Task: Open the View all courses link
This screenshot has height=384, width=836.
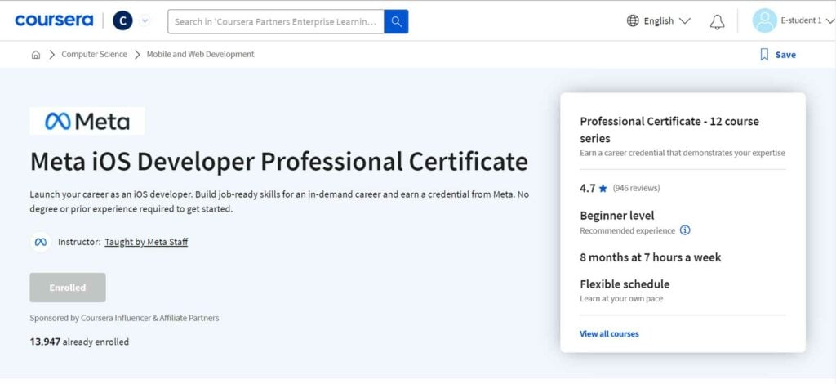Action: (609, 334)
